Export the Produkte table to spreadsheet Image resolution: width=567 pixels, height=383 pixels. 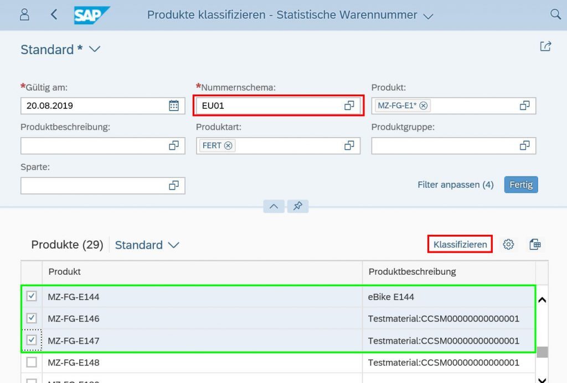point(535,244)
